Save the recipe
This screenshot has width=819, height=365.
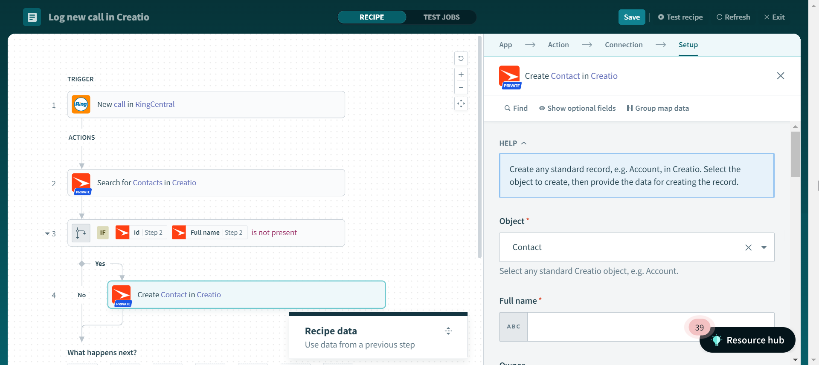632,17
